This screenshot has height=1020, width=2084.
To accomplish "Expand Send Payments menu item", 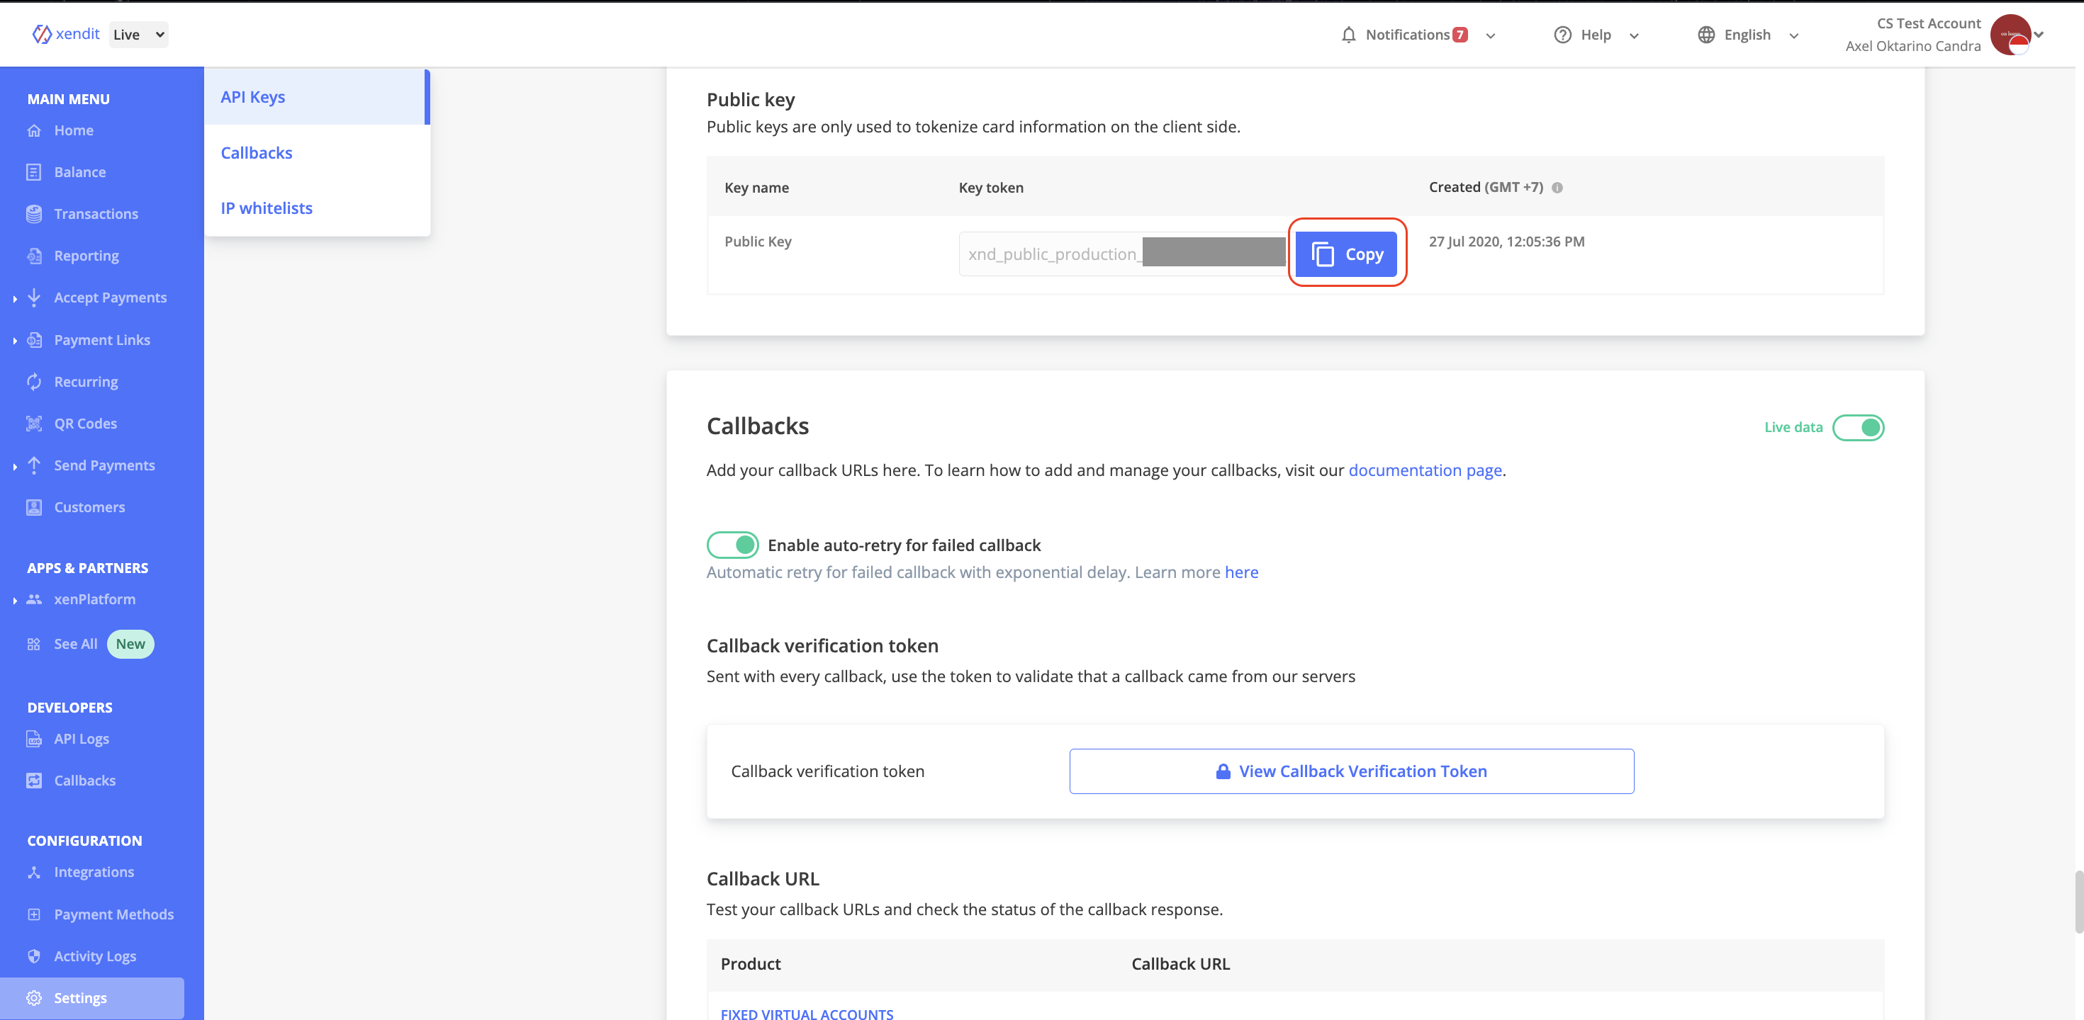I will point(13,465).
